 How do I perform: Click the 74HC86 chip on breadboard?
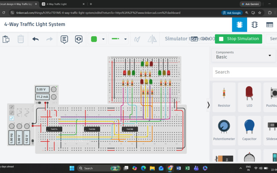coord(92,129)
